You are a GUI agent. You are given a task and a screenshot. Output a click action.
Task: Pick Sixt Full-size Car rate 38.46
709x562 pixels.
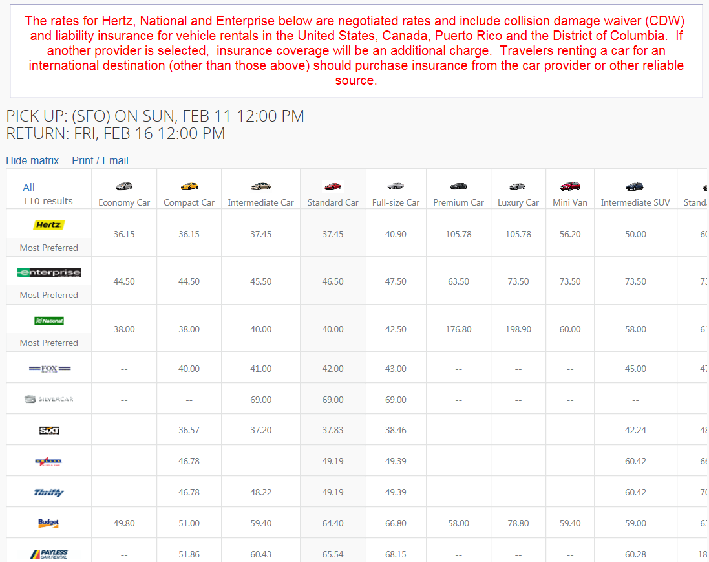coord(396,430)
